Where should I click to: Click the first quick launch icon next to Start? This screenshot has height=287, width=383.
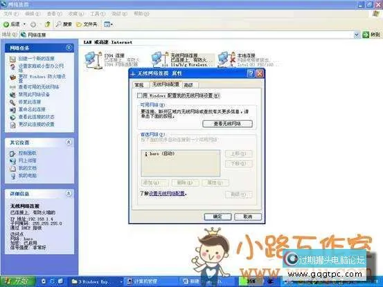44,281
